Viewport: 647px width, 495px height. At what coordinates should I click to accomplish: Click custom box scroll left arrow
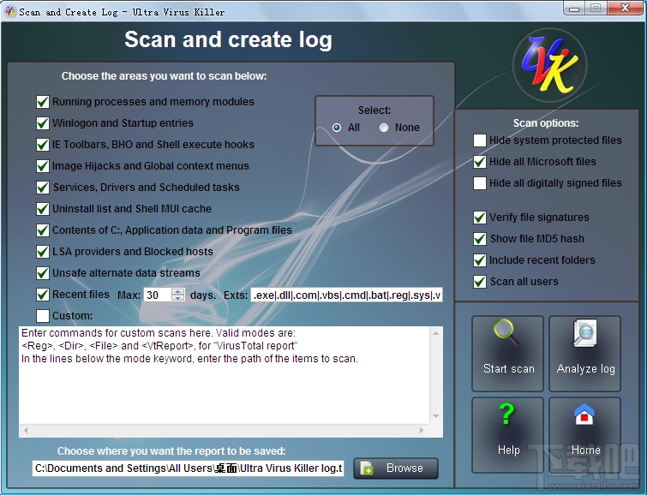26,431
